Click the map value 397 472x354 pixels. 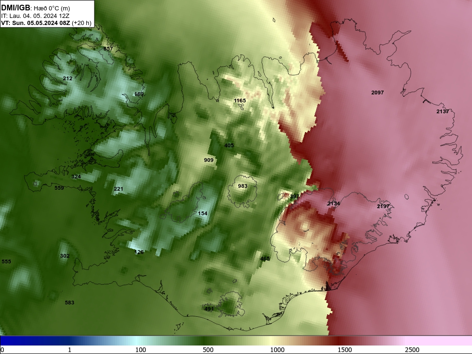pos(295,196)
